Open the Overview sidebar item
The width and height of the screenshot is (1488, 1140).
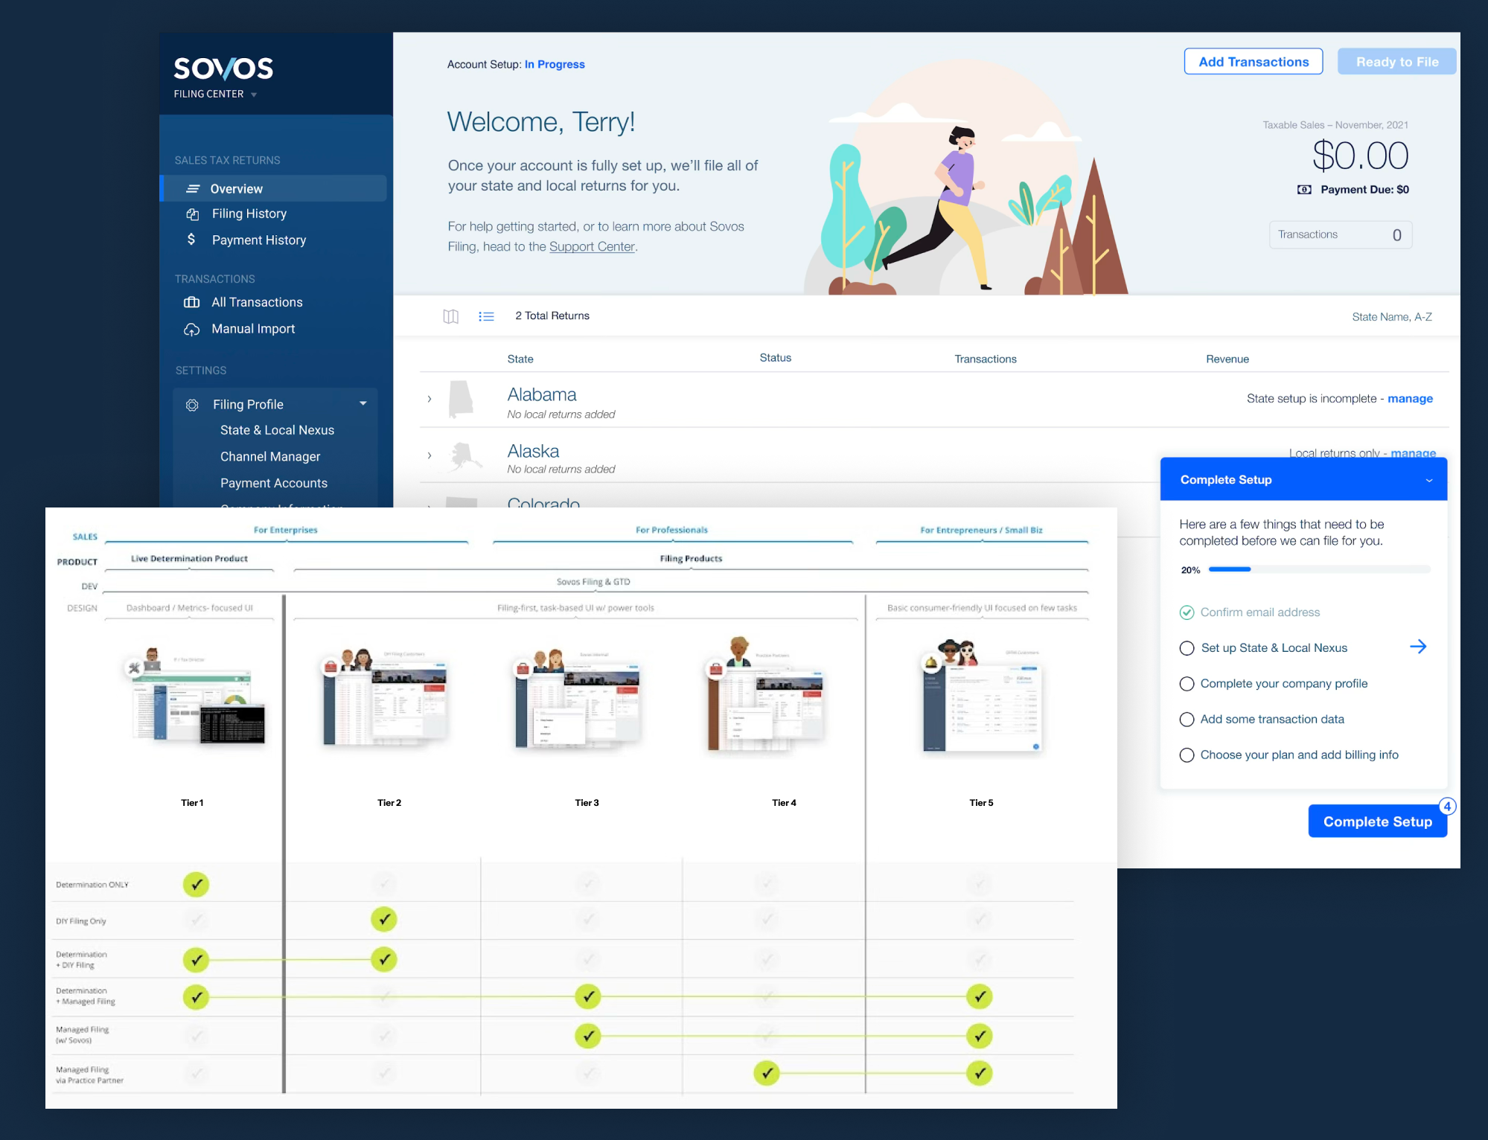click(274, 188)
